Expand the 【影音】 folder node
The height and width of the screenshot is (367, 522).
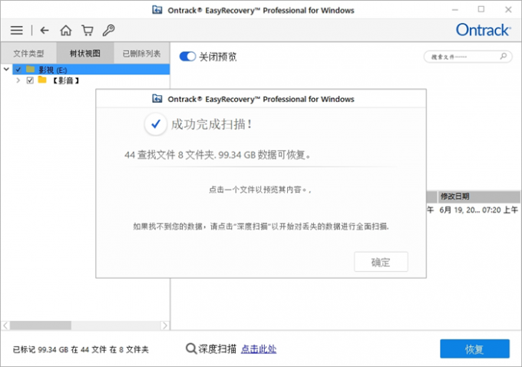click(x=18, y=80)
